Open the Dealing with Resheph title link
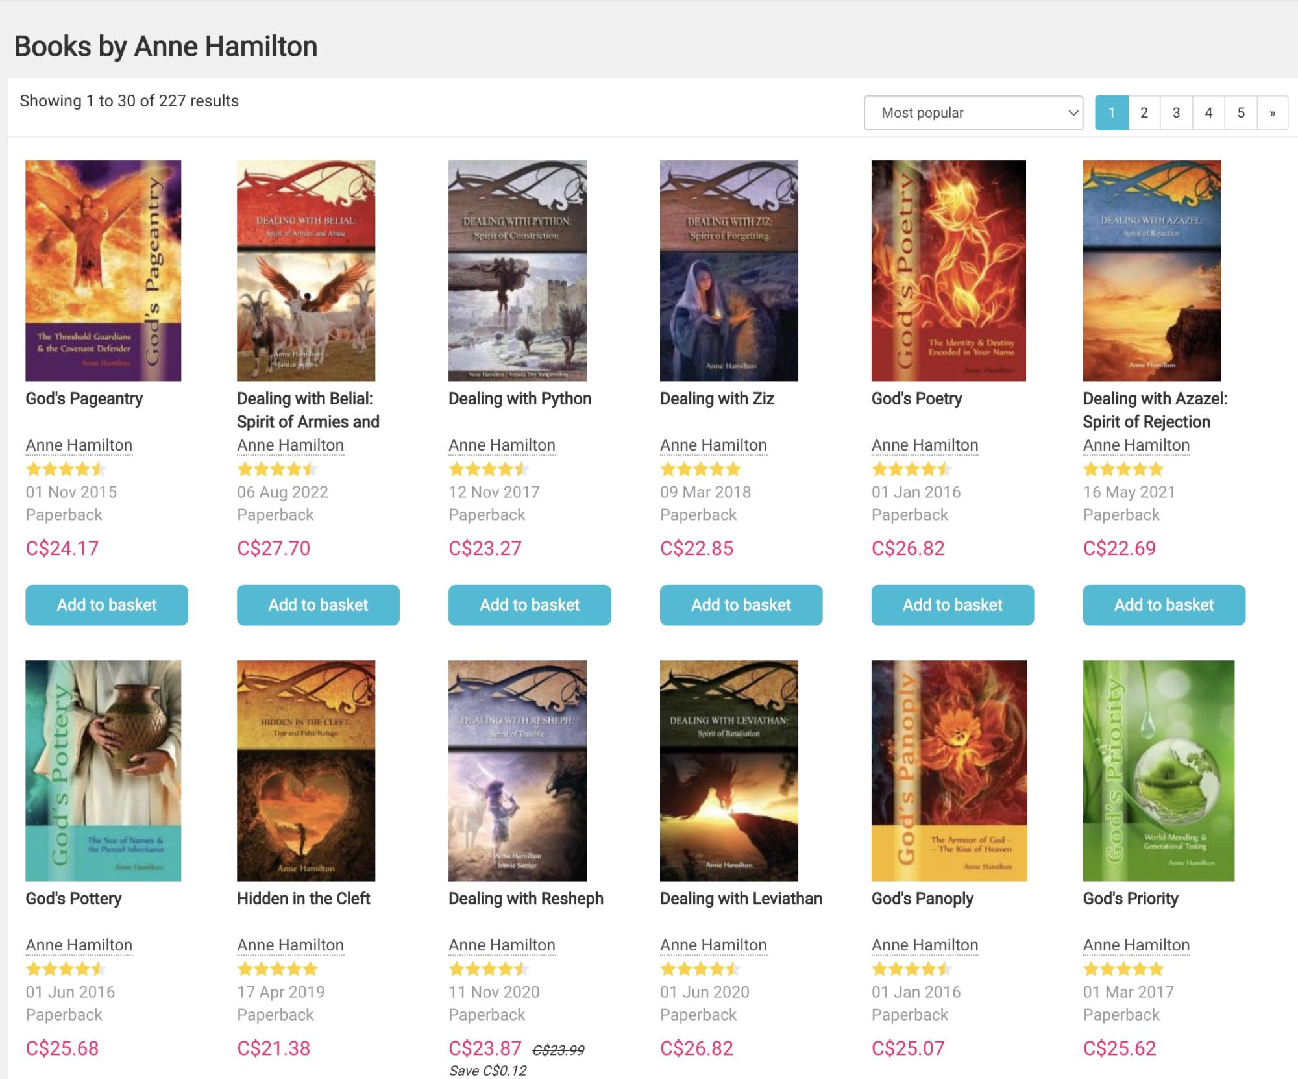The height and width of the screenshot is (1079, 1298). [526, 899]
